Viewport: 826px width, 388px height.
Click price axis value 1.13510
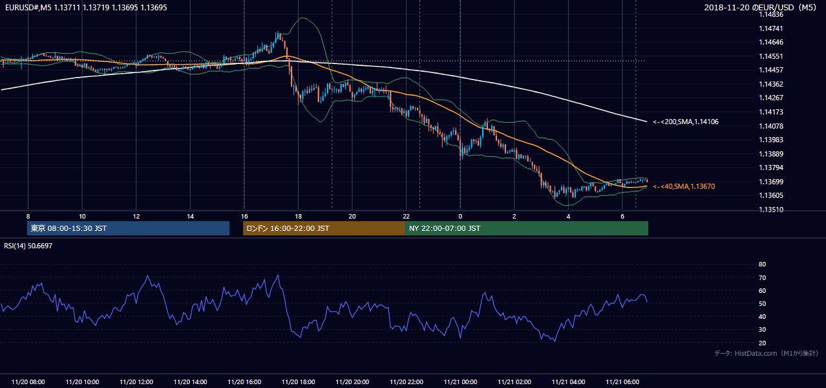click(770, 210)
